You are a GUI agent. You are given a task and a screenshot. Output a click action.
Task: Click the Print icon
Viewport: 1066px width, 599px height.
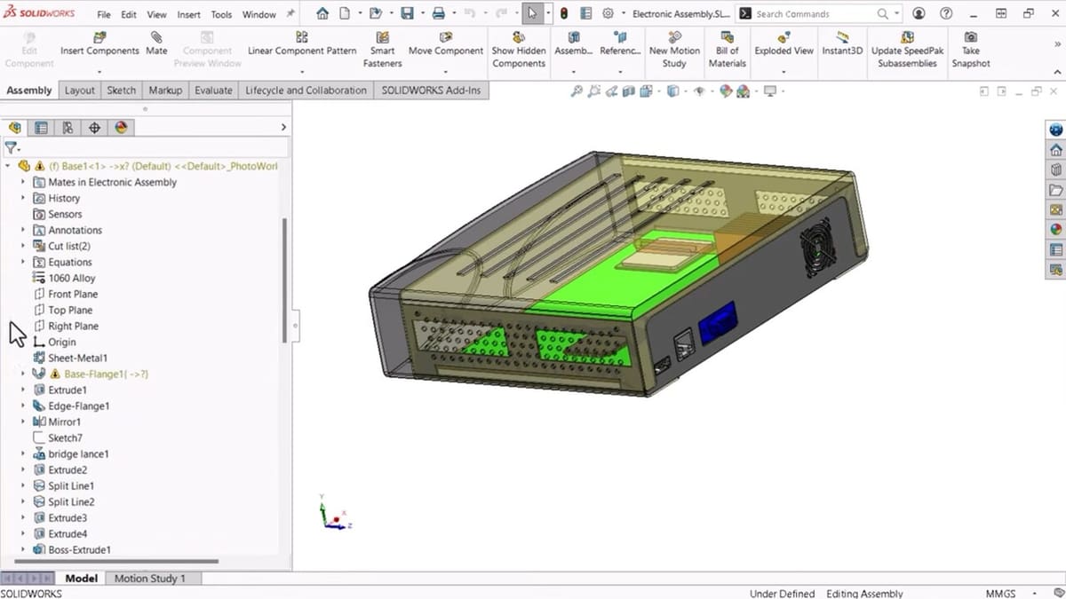click(438, 13)
